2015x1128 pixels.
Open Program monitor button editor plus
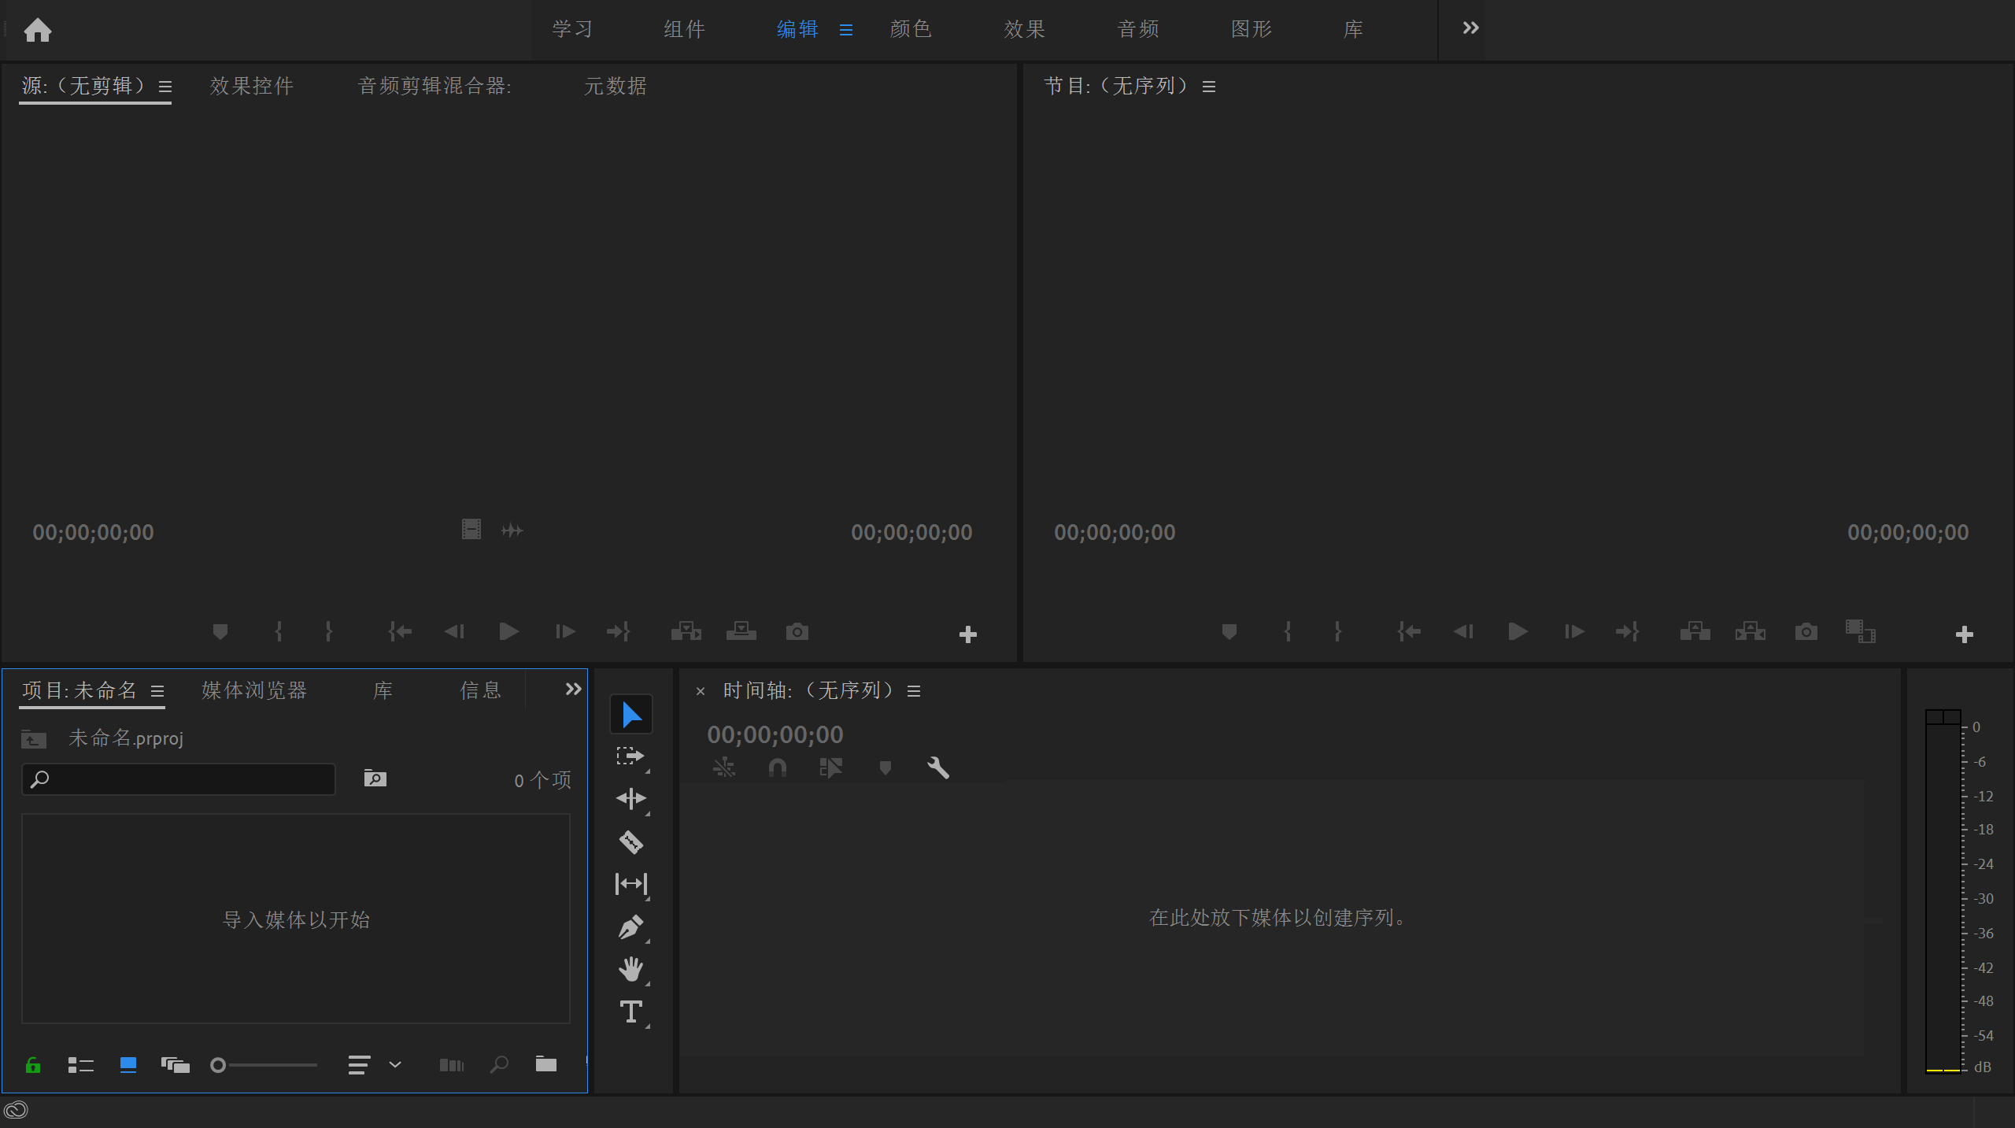tap(1964, 634)
